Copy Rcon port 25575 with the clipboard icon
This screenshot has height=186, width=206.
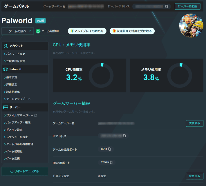point(111,162)
